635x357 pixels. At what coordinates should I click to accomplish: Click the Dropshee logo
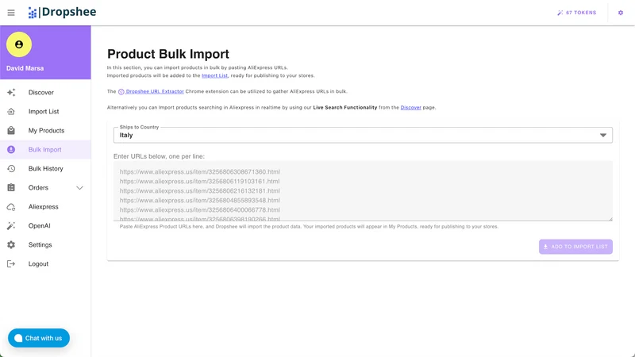click(x=62, y=12)
